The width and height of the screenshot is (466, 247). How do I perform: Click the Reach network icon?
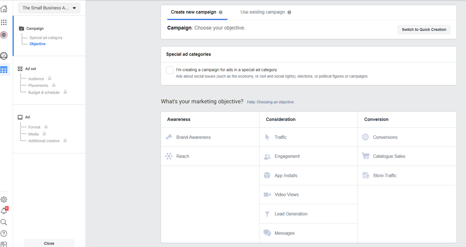point(169,156)
